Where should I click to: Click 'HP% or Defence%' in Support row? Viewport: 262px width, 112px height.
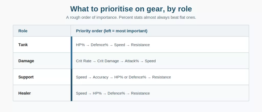pos(130,77)
